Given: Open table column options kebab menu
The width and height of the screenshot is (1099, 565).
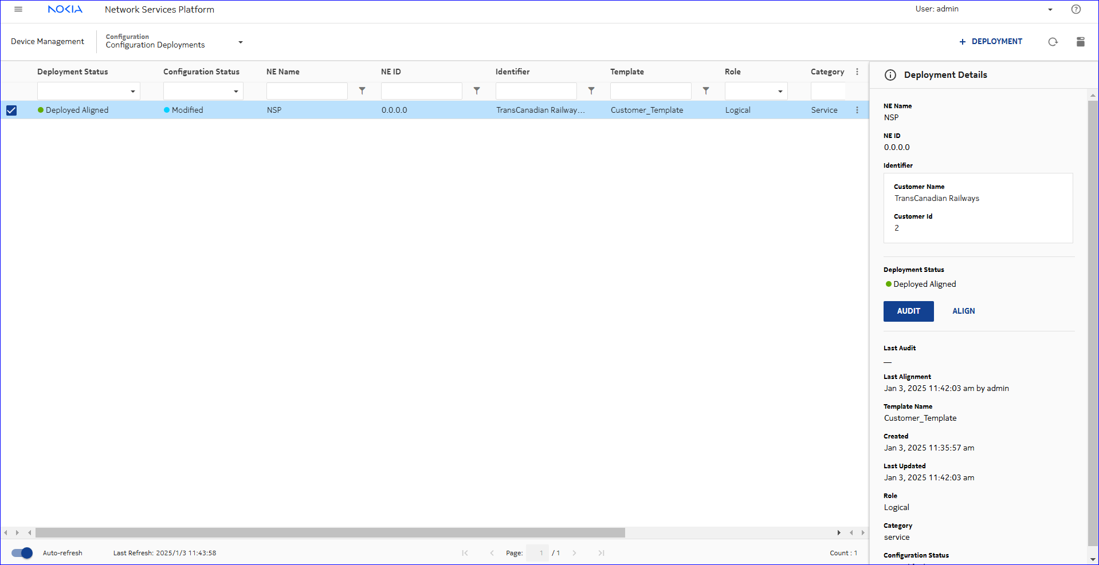Looking at the screenshot, I should click(857, 72).
